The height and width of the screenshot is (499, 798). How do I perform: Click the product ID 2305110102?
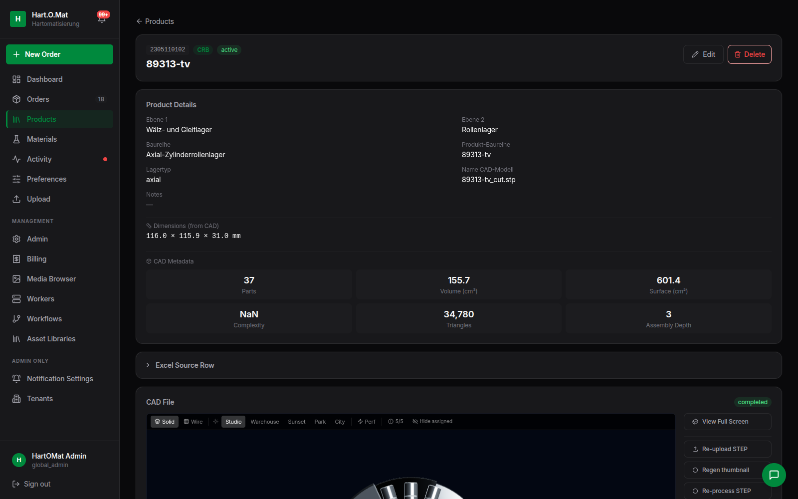click(168, 50)
